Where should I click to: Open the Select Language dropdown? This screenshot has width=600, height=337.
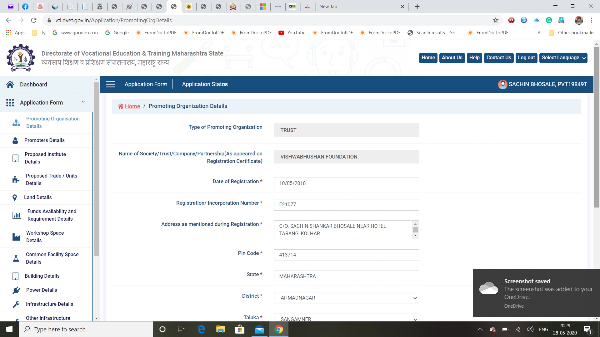[563, 58]
